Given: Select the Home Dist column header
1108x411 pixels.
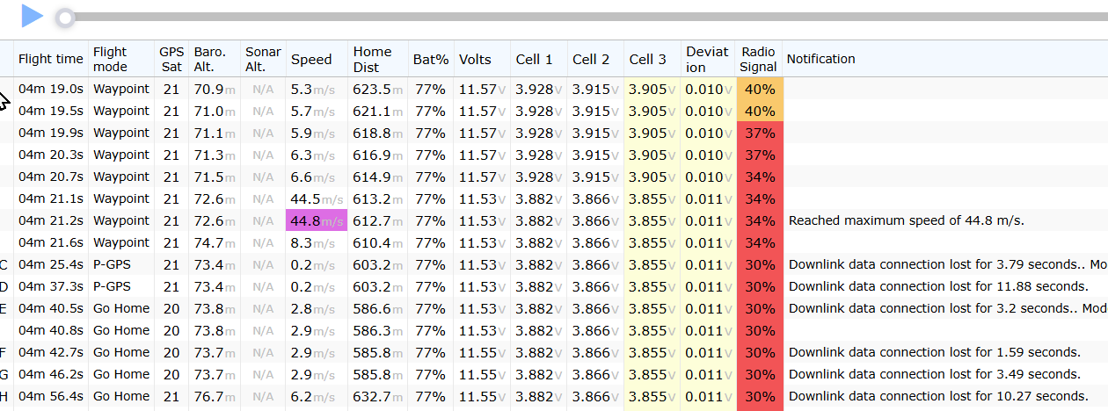Looking at the screenshot, I should click(373, 60).
